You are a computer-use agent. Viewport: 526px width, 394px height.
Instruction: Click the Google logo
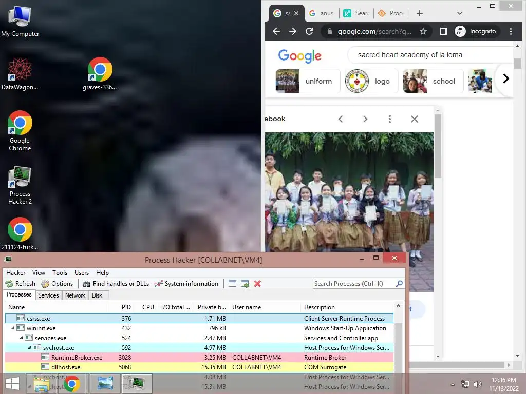299,56
